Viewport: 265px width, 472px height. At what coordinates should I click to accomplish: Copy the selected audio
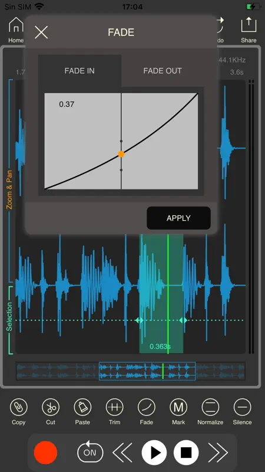[19, 411]
